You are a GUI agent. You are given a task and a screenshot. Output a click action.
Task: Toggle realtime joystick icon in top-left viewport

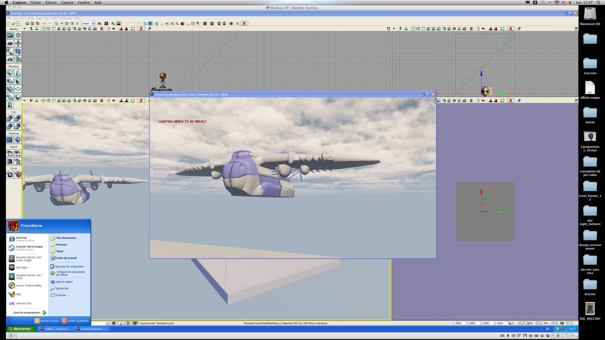tap(36, 29)
